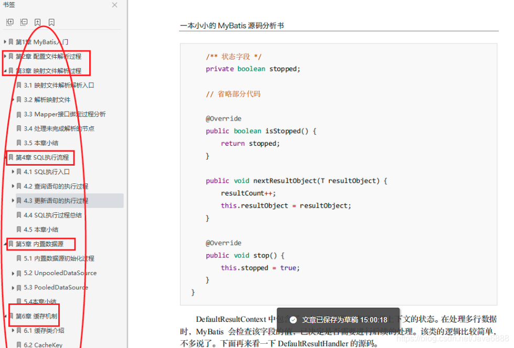
Task: Click bookmark icon beside 4.4 SQL执行过程总结
Action: [19, 215]
